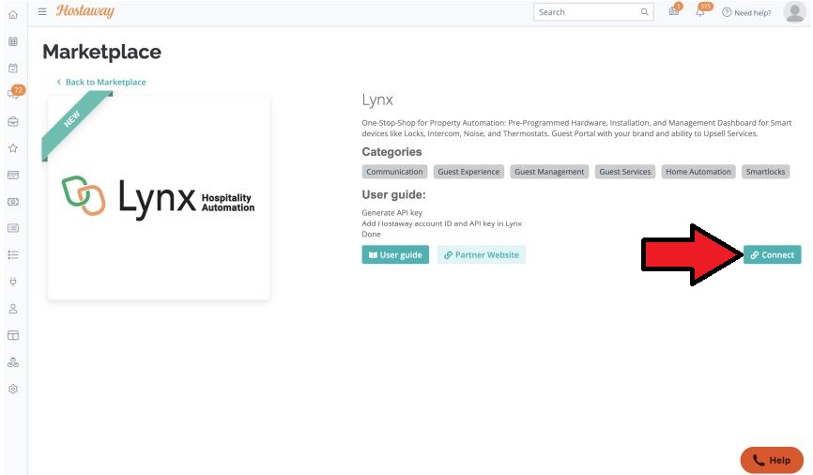Open the orange Help phone button

pos(772,460)
